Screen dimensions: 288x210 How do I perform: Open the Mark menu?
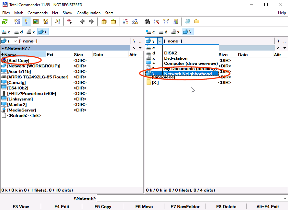coord(18,13)
